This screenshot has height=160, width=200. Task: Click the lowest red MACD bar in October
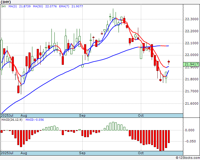point(160,141)
